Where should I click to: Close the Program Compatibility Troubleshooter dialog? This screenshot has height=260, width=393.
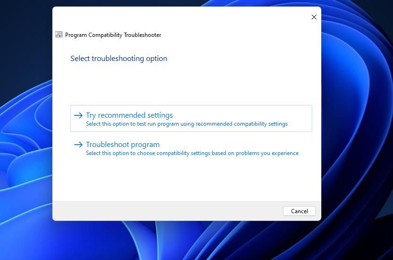tap(314, 17)
